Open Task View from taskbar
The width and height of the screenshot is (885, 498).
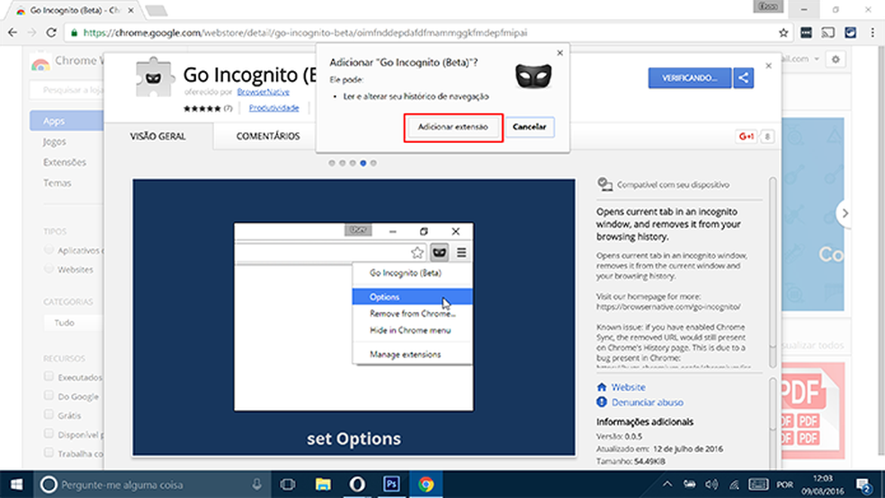tap(288, 485)
